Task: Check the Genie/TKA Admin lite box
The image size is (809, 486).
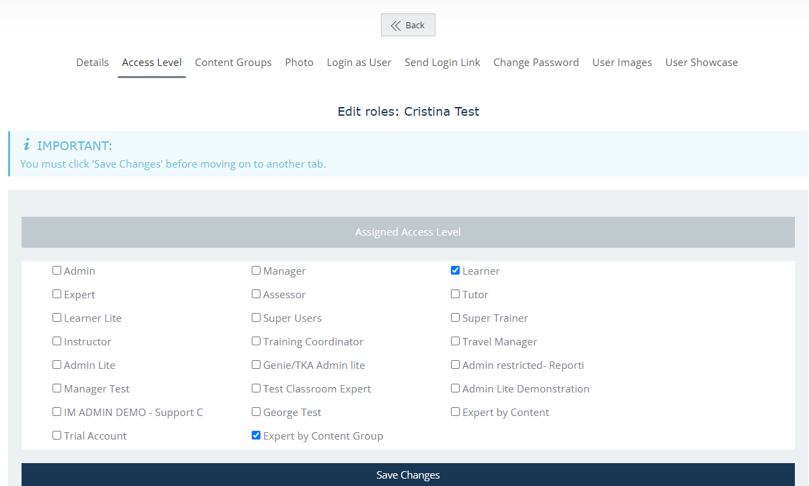Action: tap(256, 365)
